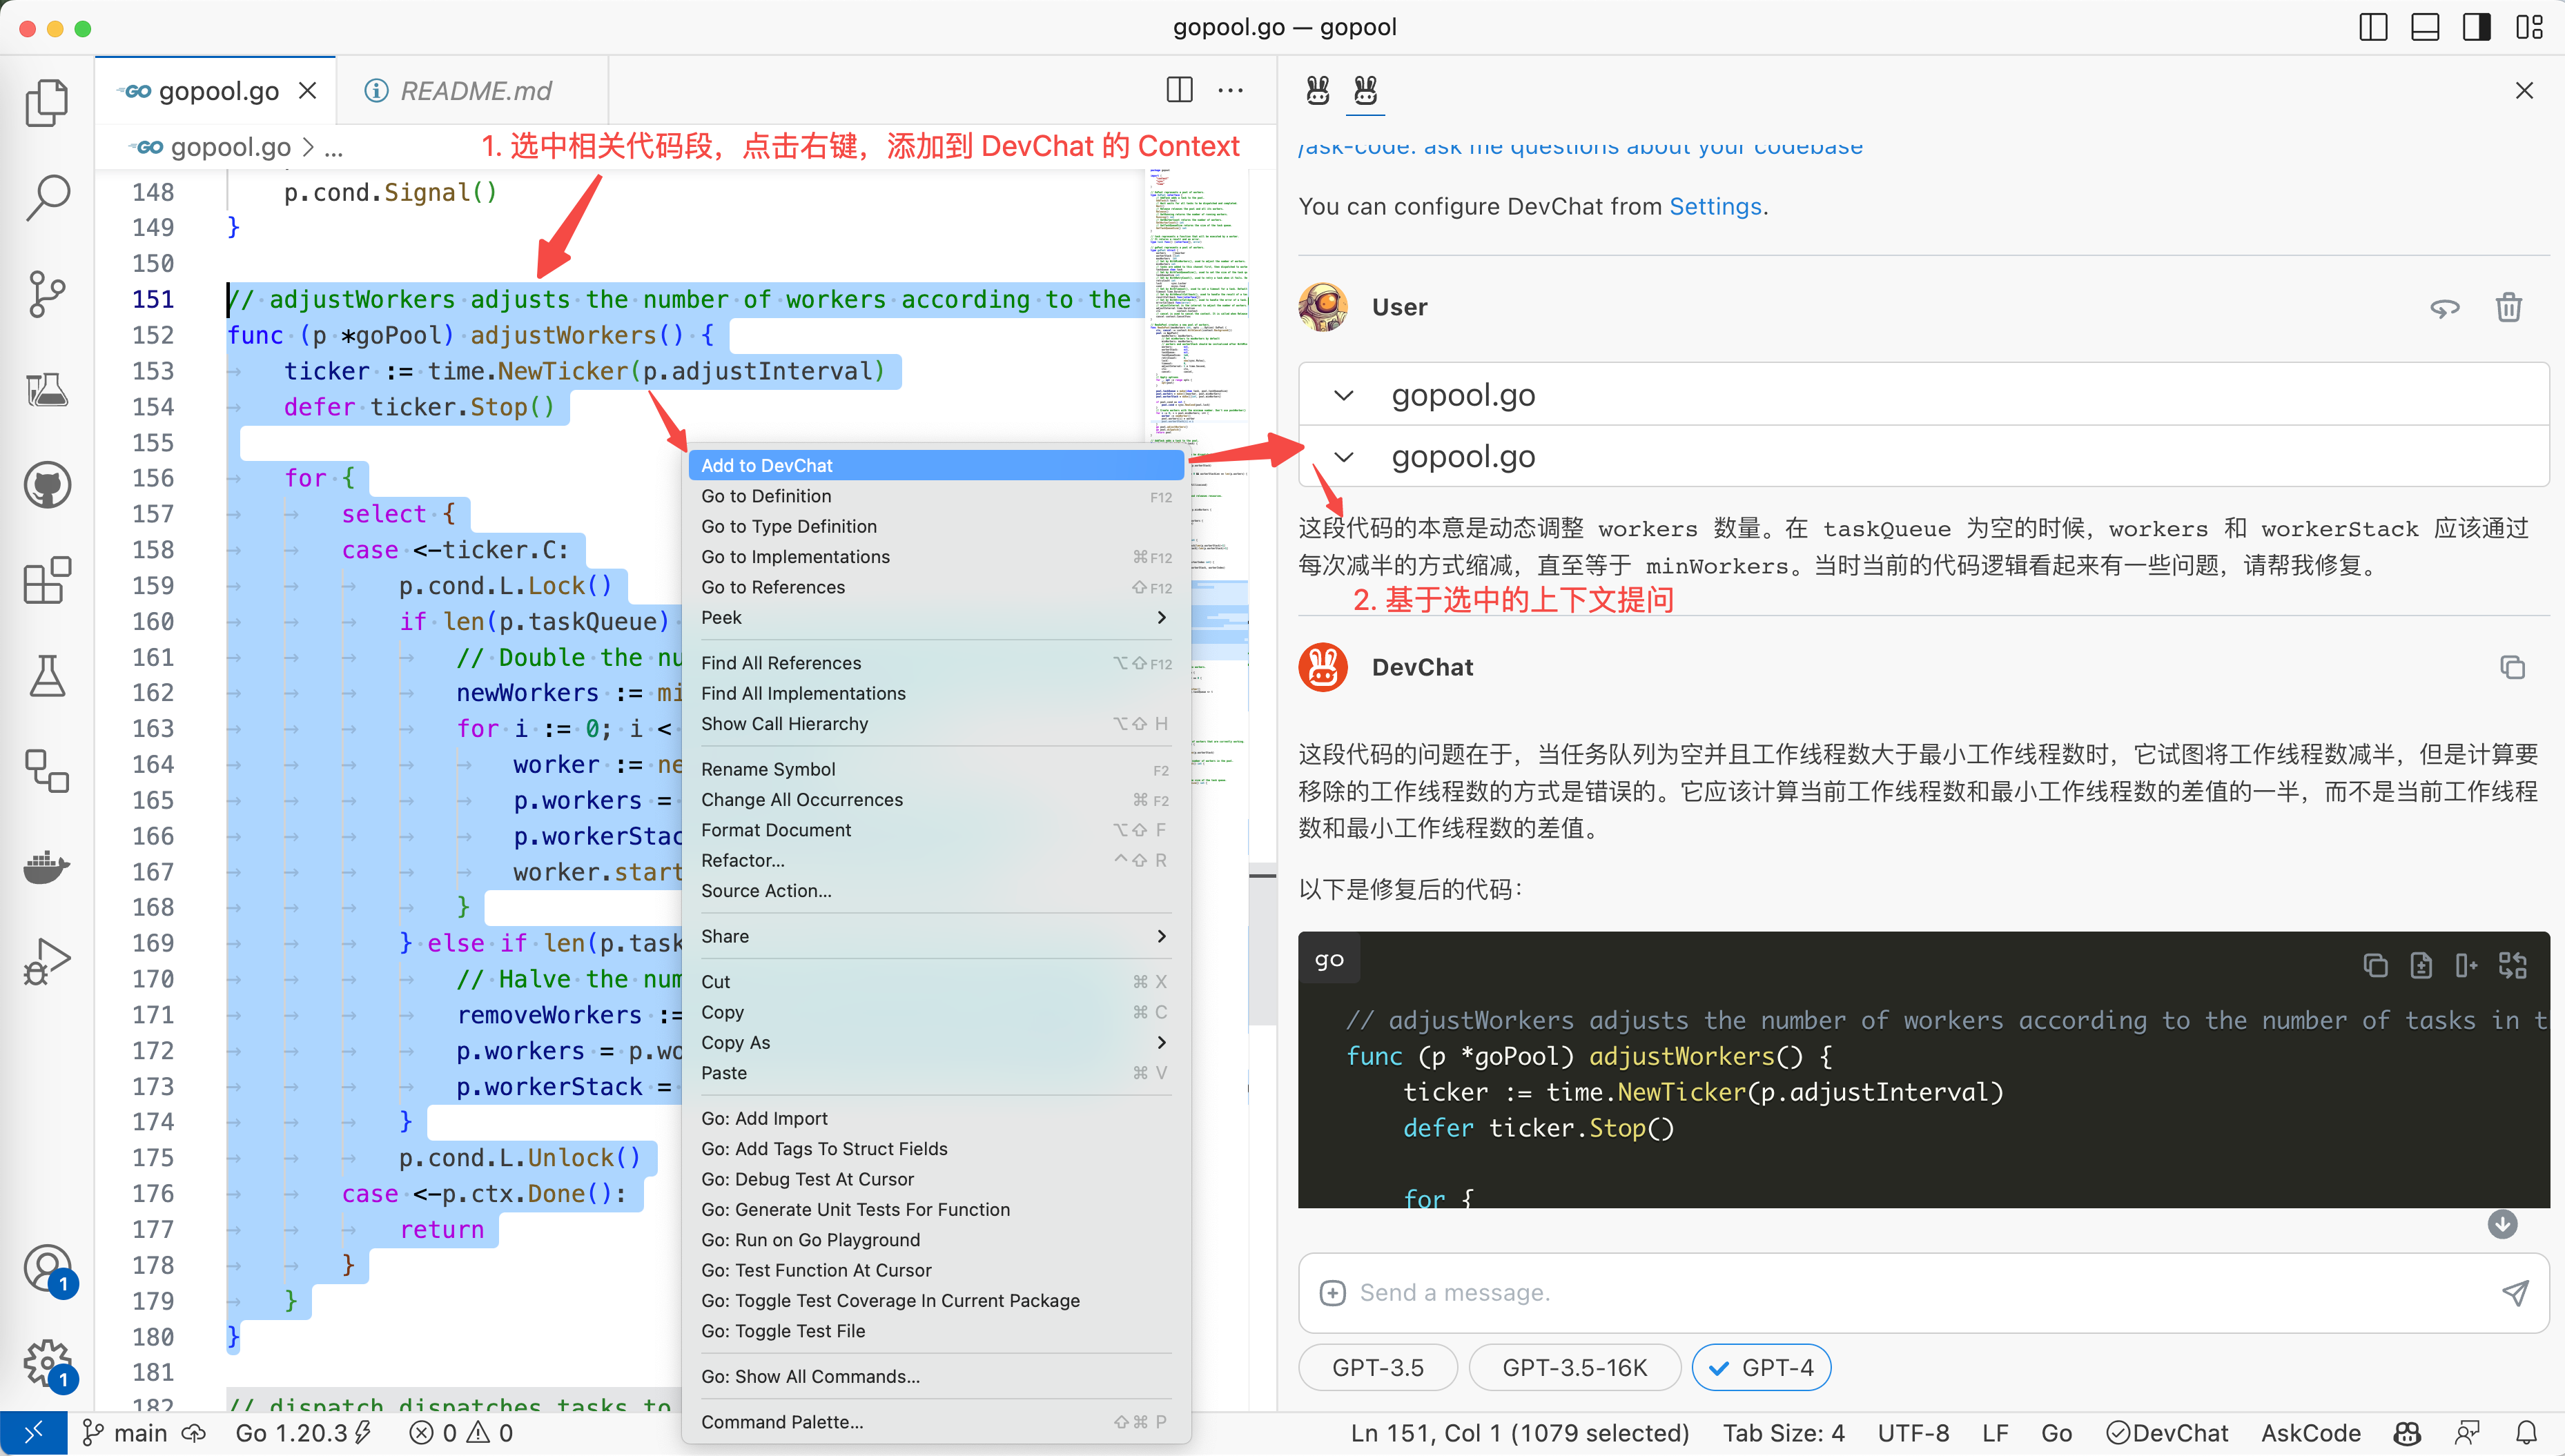Copy the go code block

coord(2375,964)
